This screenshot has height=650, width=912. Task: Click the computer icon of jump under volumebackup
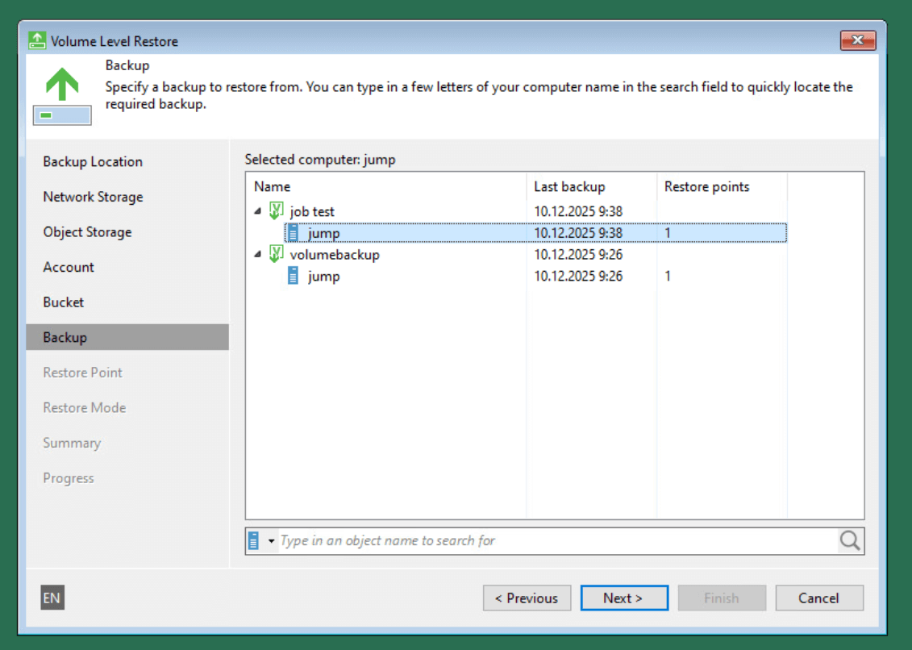pos(294,277)
